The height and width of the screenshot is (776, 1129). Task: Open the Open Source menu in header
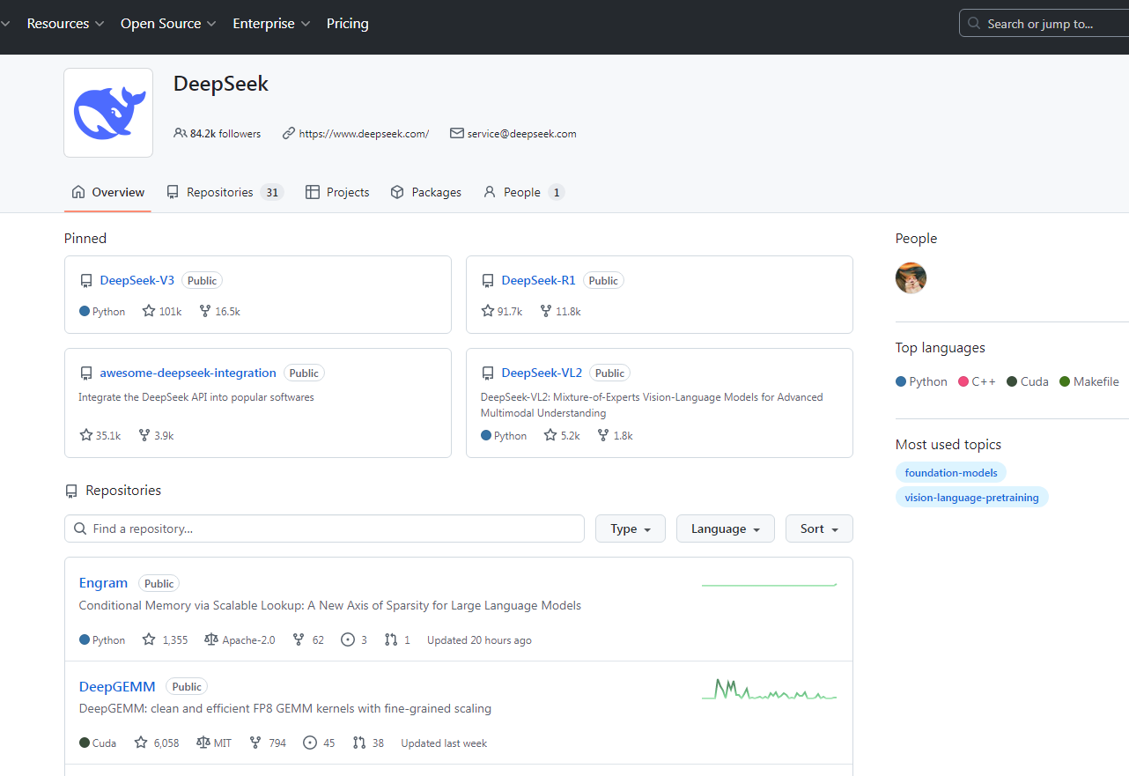(x=167, y=24)
